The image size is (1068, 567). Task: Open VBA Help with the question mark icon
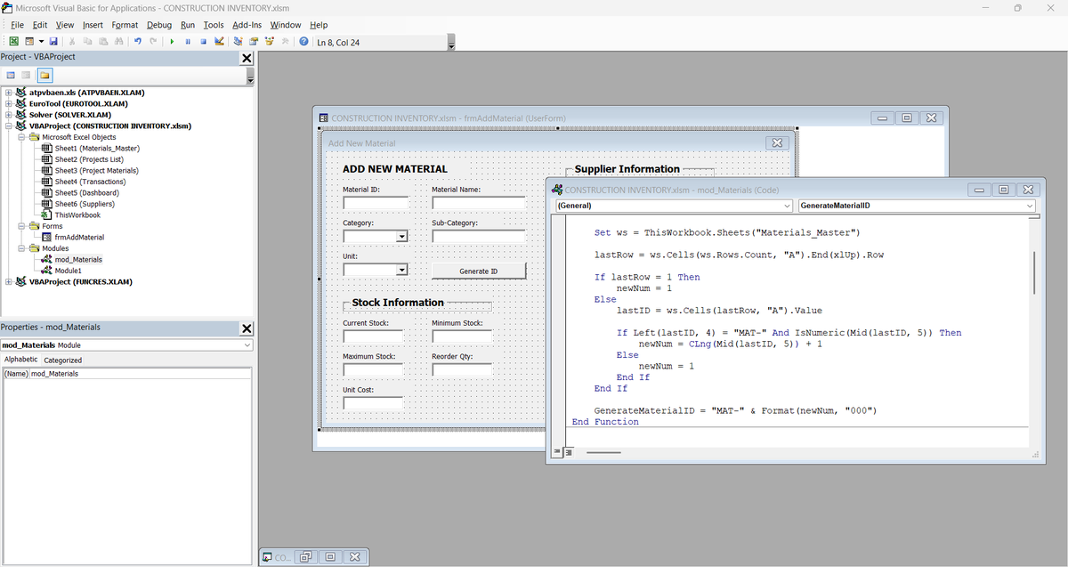[304, 42]
